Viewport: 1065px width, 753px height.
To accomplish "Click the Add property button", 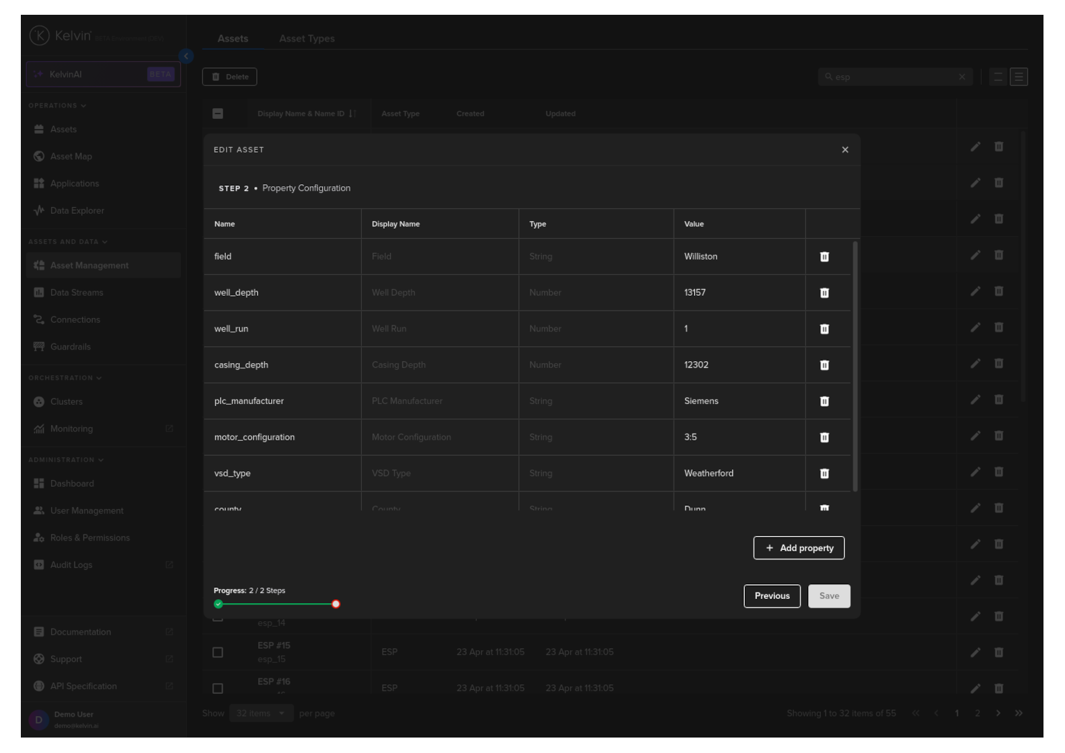I will coord(799,548).
